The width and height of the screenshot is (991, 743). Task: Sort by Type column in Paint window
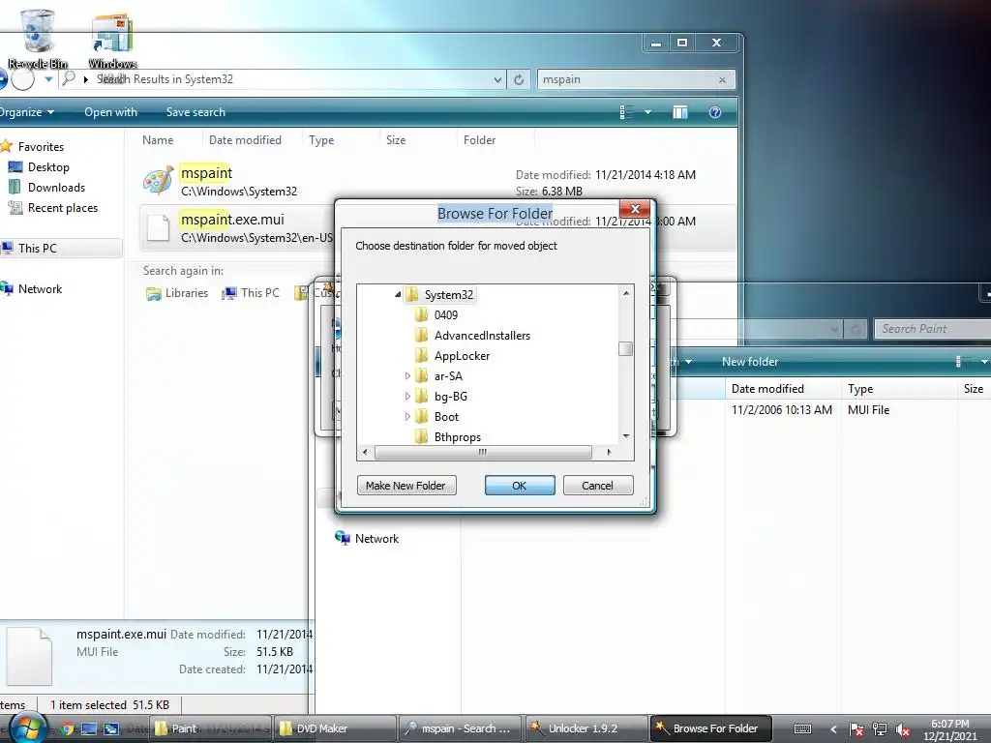860,389
